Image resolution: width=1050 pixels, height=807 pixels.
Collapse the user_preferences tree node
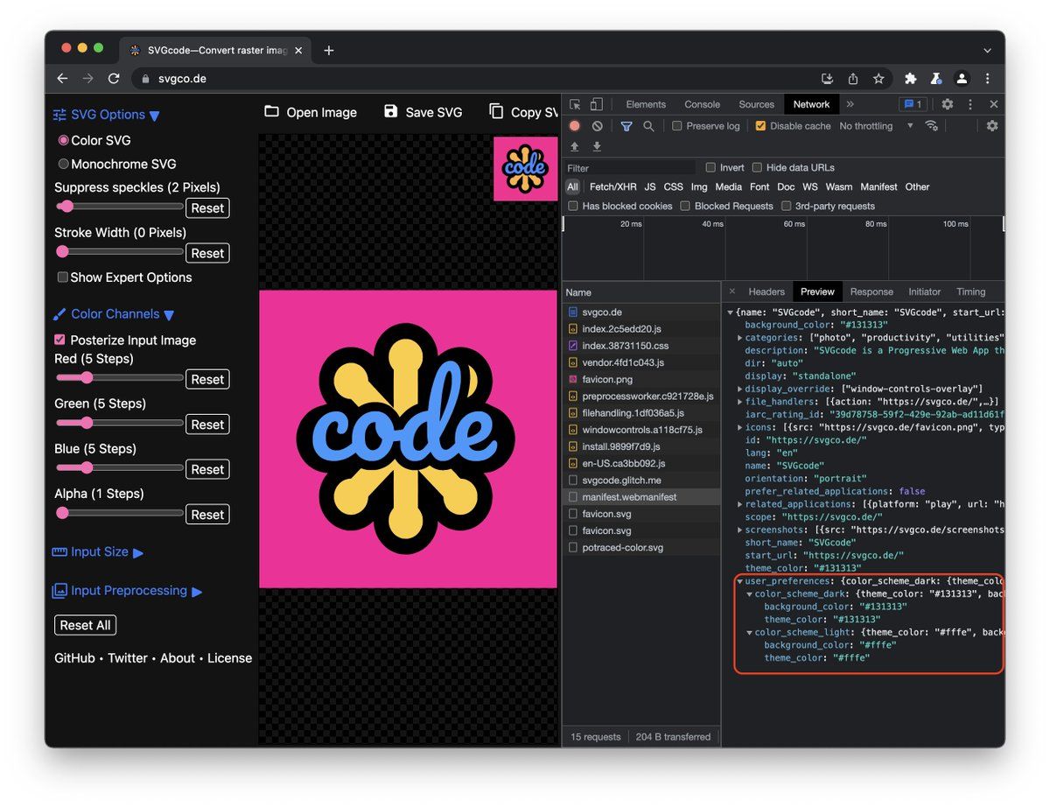(740, 581)
